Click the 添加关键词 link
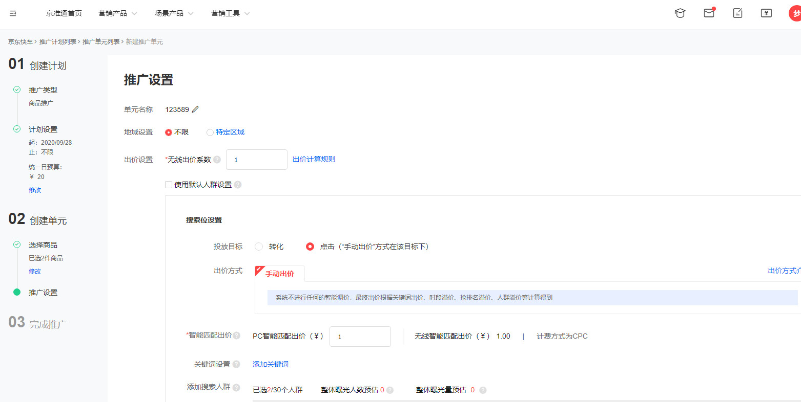The width and height of the screenshot is (801, 402). 271,364
